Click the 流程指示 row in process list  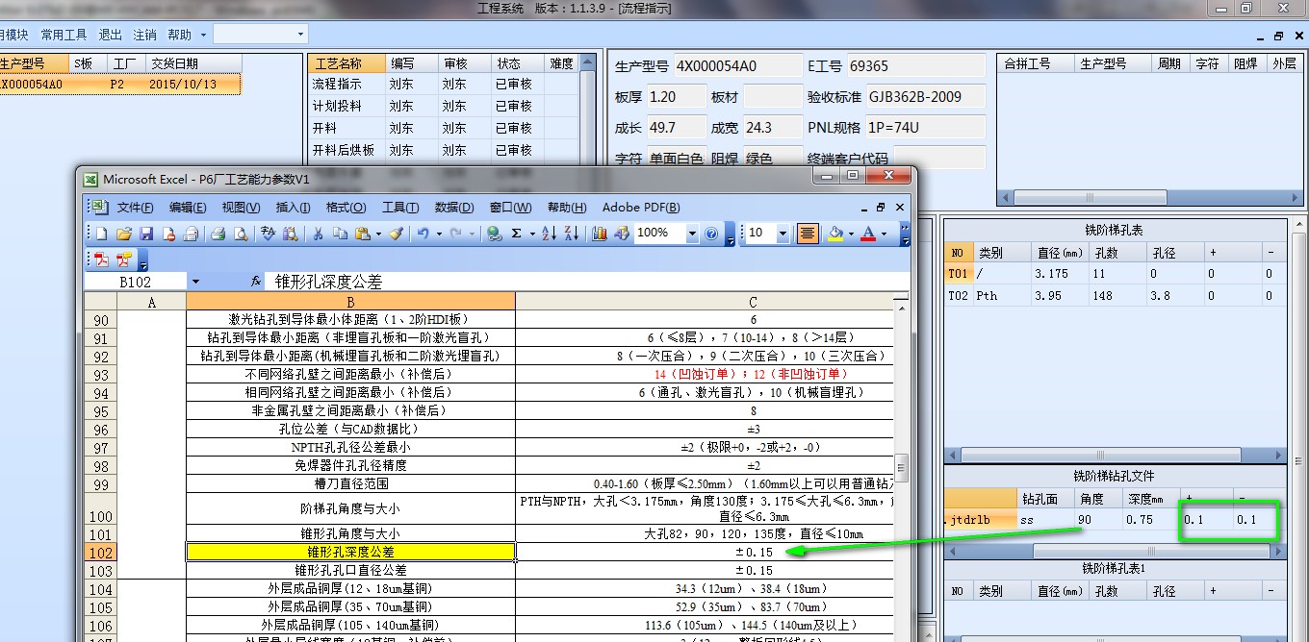tap(444, 85)
